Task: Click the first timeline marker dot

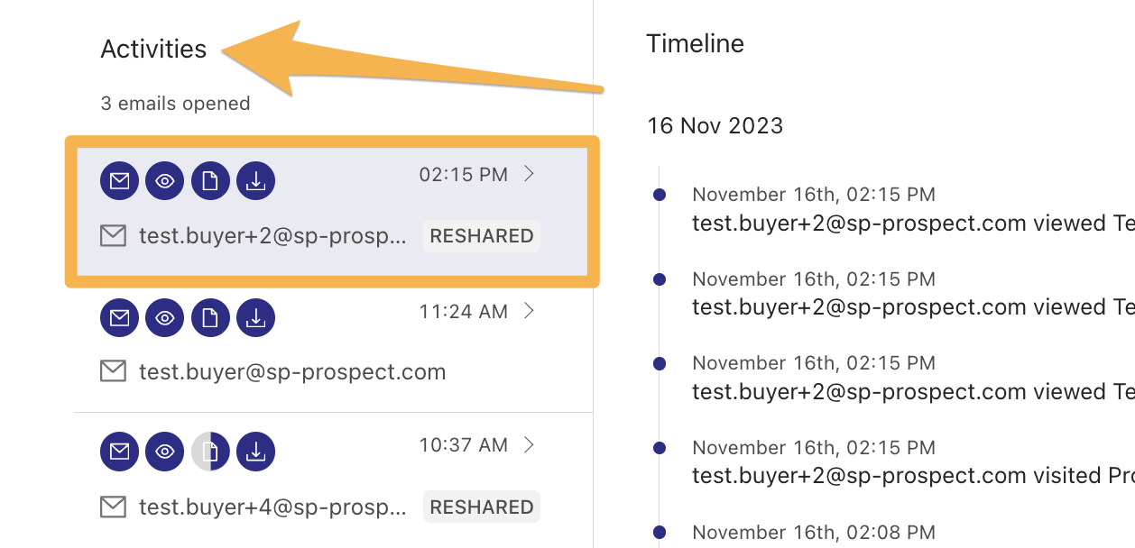Action: (x=660, y=195)
